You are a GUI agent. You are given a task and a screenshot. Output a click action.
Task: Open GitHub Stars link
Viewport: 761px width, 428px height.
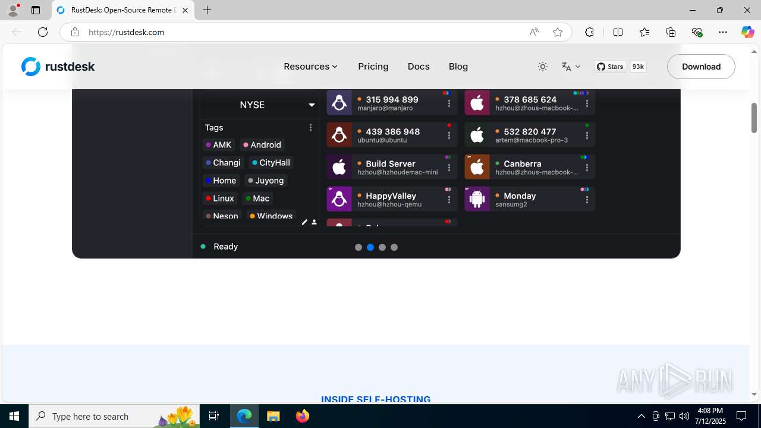611,67
